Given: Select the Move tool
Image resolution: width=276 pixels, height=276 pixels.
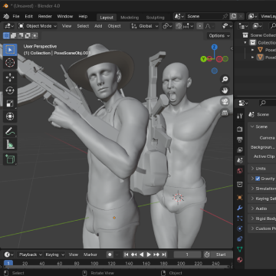Looking at the screenshot, I should (10, 77).
